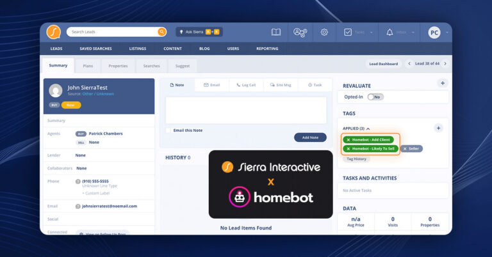This screenshot has height=257, width=492.
Task: Click the Tasks checkbox icon in header
Action: point(348,32)
